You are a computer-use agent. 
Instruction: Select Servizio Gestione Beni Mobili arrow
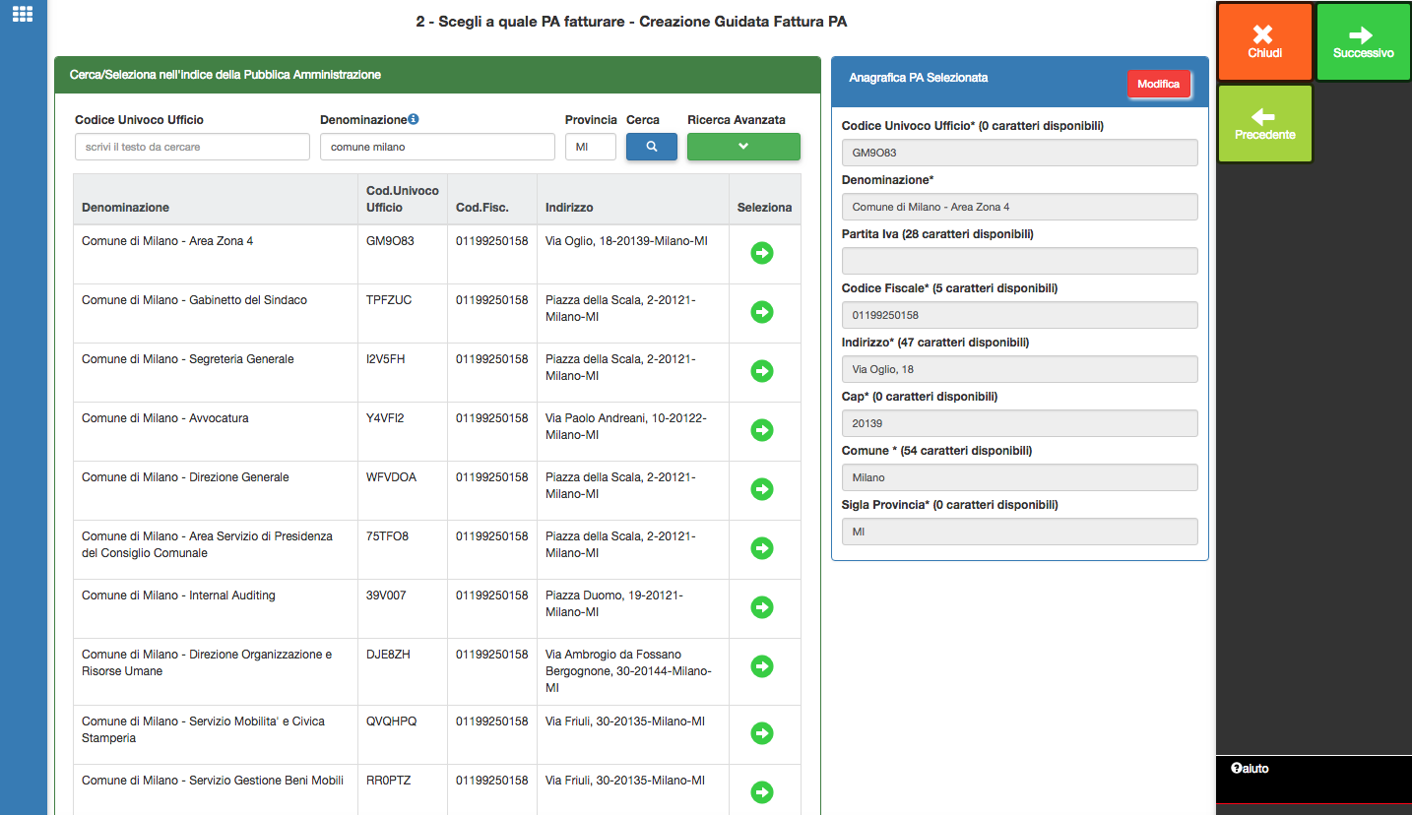click(762, 792)
